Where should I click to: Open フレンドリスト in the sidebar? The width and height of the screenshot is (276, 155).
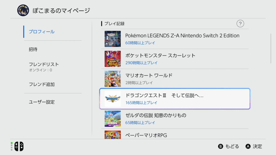coord(44,65)
